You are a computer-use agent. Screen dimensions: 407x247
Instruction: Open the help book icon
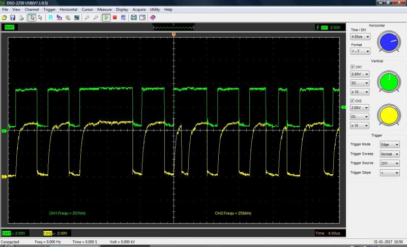pyautogui.click(x=153, y=17)
